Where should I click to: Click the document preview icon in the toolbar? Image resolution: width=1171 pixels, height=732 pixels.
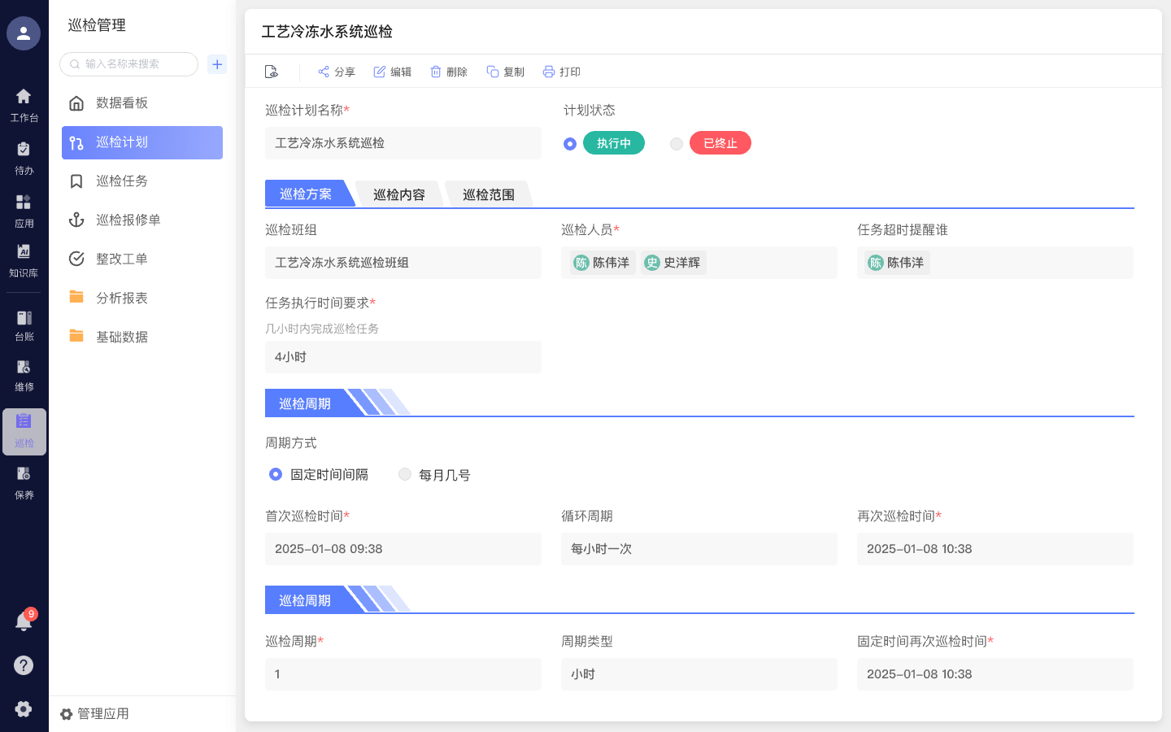tap(272, 71)
